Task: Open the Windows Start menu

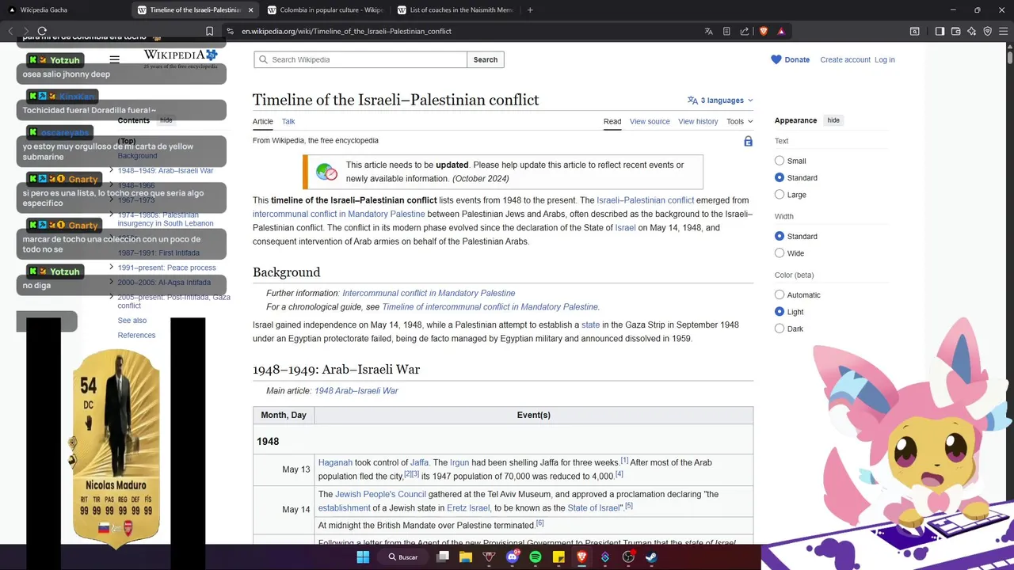Action: (x=363, y=557)
